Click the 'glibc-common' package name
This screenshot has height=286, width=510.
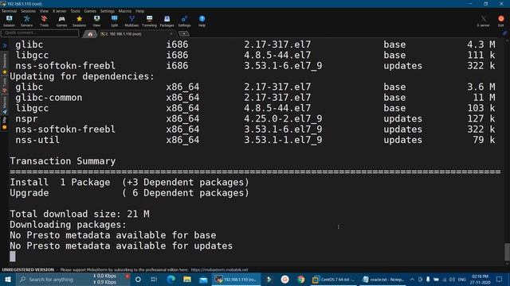click(x=49, y=98)
